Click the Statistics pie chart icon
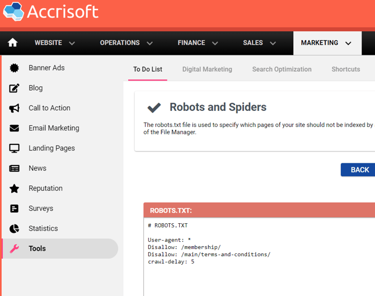 (15, 229)
